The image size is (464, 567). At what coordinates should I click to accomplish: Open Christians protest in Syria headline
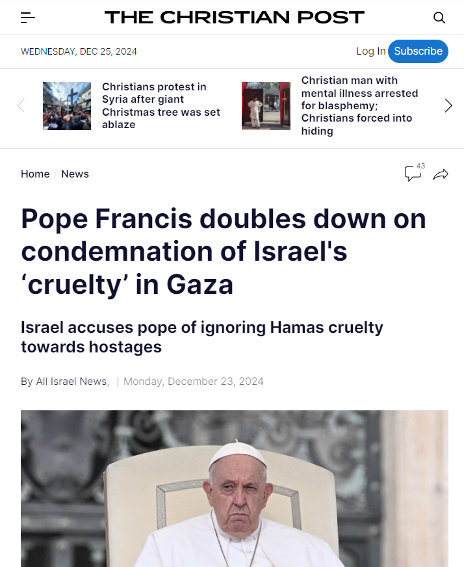[x=161, y=105]
